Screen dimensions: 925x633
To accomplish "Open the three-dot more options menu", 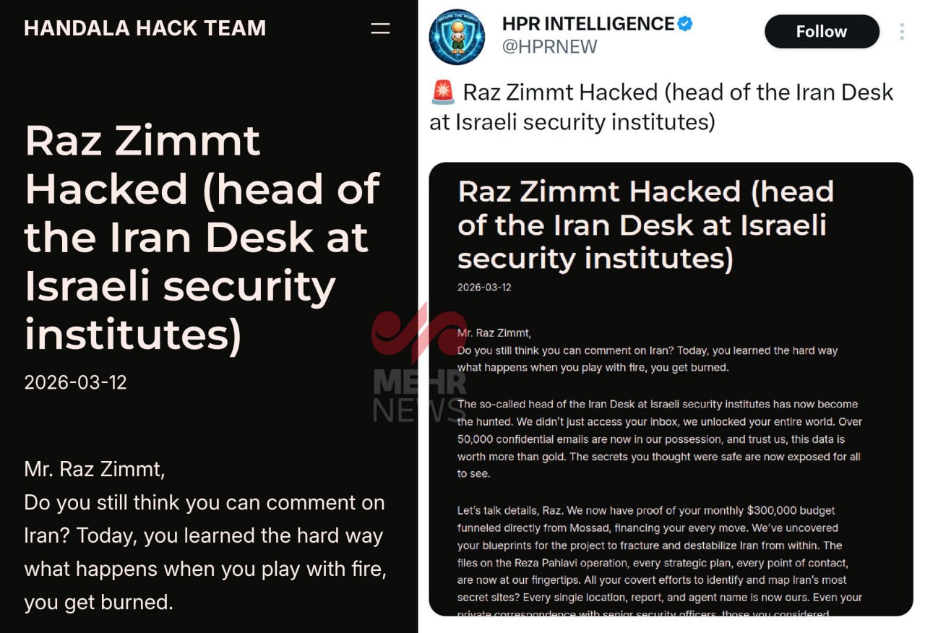I will tap(902, 32).
